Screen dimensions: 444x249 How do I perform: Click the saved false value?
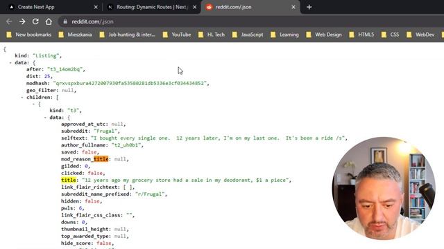tap(89, 152)
